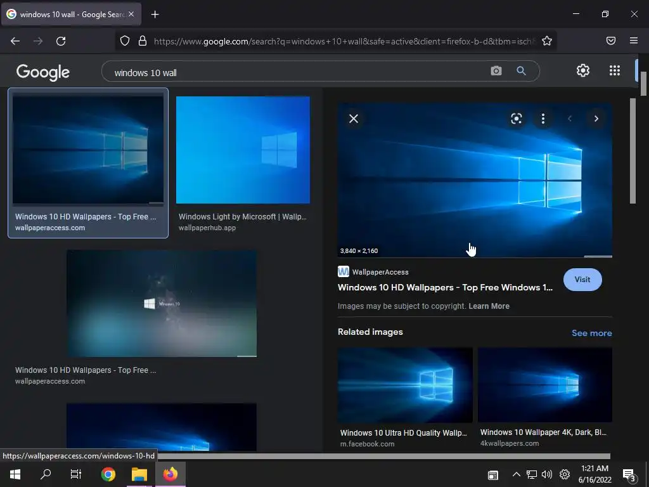Reload the page with the refresh icon
The height and width of the screenshot is (487, 649).
61,41
